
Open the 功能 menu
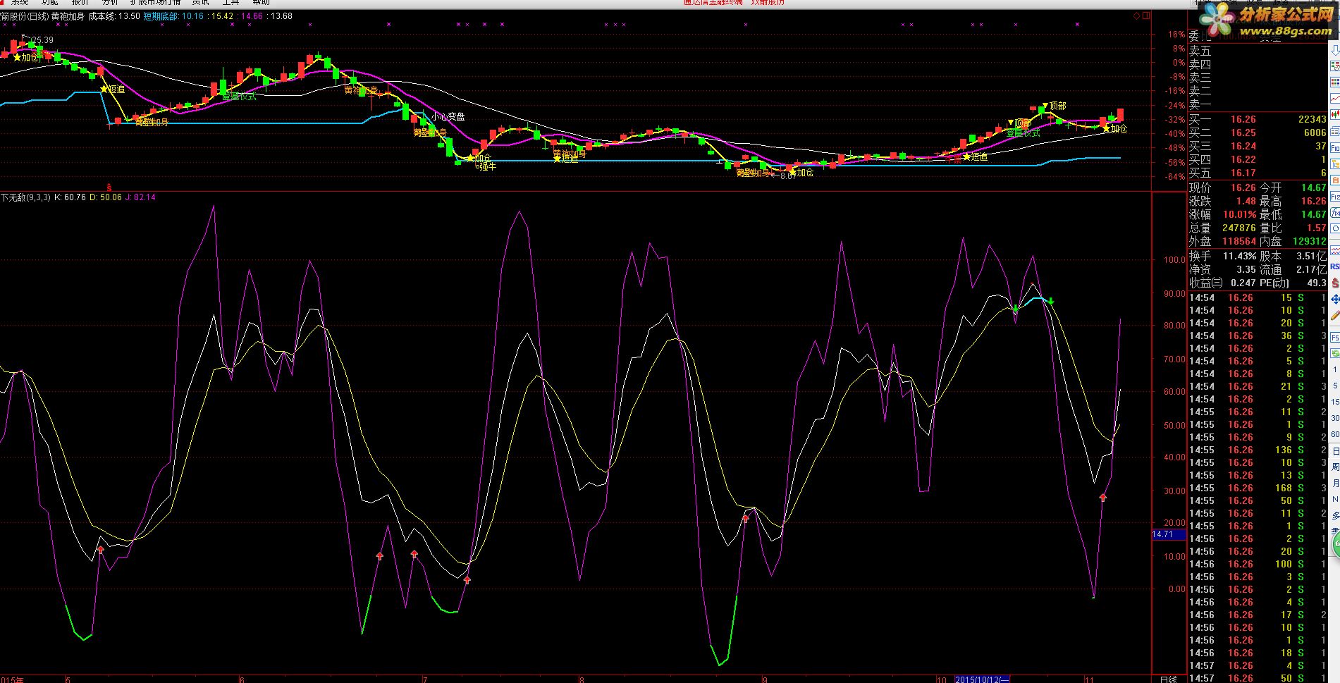click(49, 2)
